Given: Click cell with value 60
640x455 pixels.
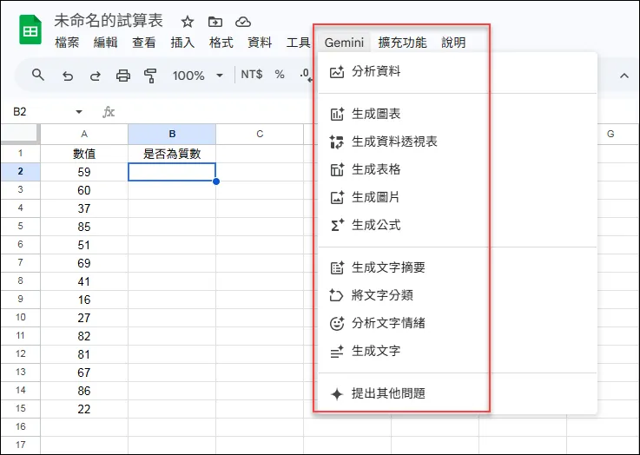Looking at the screenshot, I should (x=84, y=190).
